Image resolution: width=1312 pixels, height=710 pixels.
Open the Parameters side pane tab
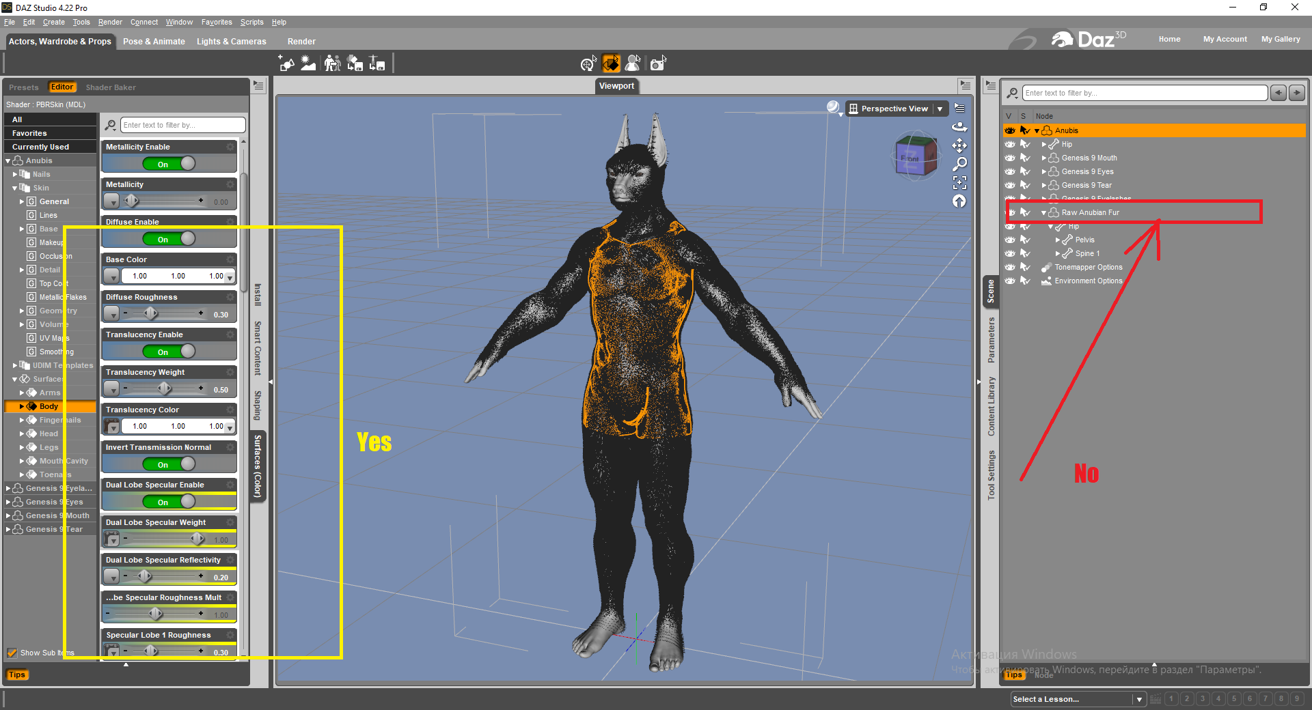click(x=991, y=340)
